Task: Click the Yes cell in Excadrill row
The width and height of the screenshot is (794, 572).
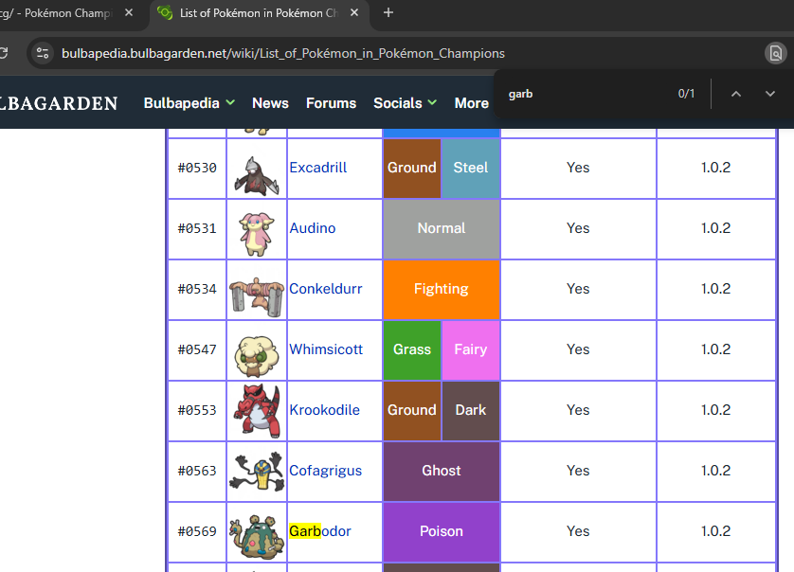Action: tap(578, 168)
